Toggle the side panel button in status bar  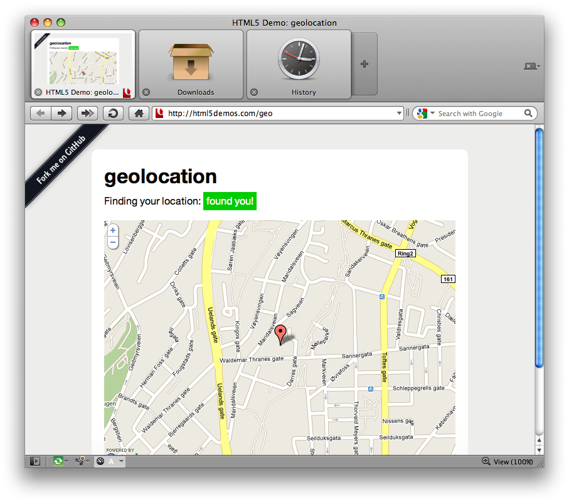[35, 461]
